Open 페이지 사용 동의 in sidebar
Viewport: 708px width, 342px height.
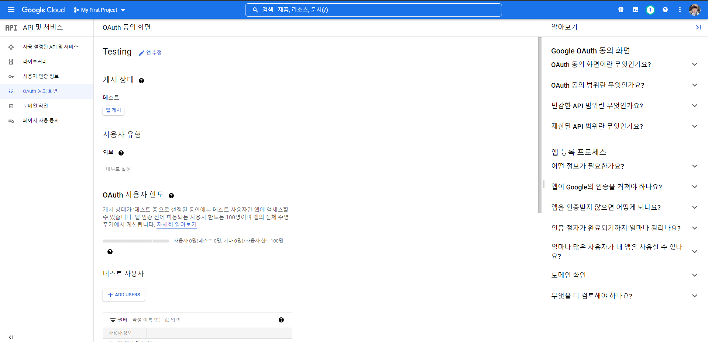(x=47, y=121)
